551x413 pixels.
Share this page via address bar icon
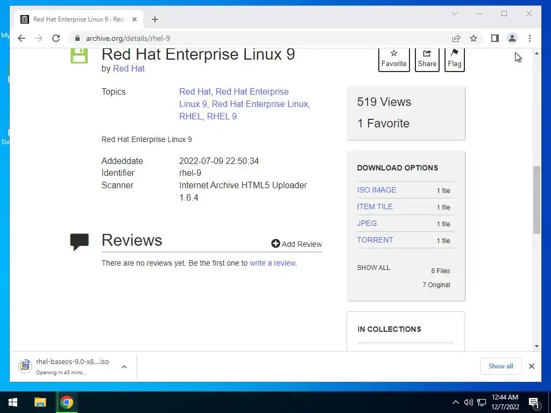456,38
